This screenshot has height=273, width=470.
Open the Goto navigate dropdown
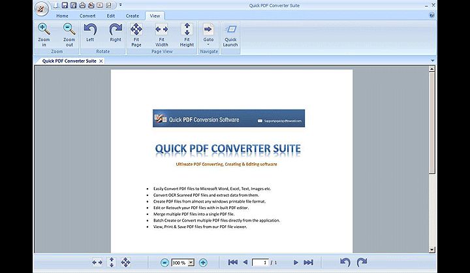tap(208, 35)
